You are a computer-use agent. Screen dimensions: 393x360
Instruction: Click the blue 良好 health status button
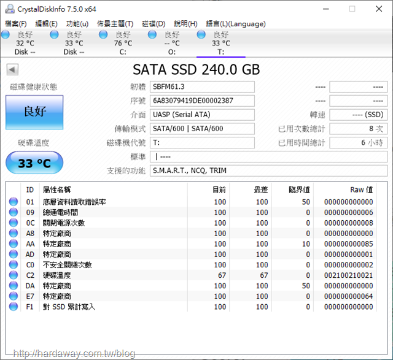click(x=34, y=112)
